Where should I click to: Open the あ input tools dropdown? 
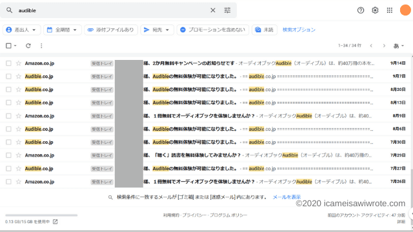[x=399, y=46]
